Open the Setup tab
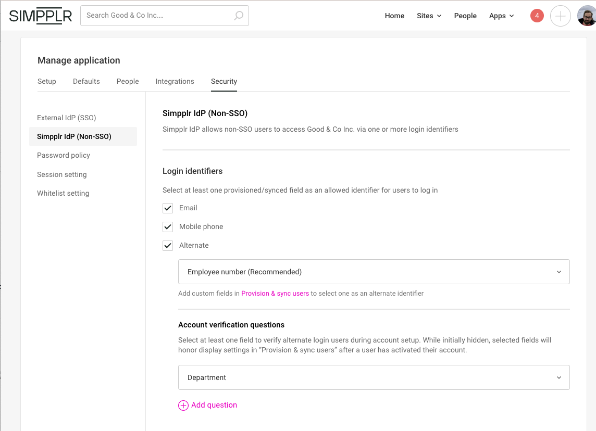This screenshot has height=431, width=596. [x=46, y=81]
